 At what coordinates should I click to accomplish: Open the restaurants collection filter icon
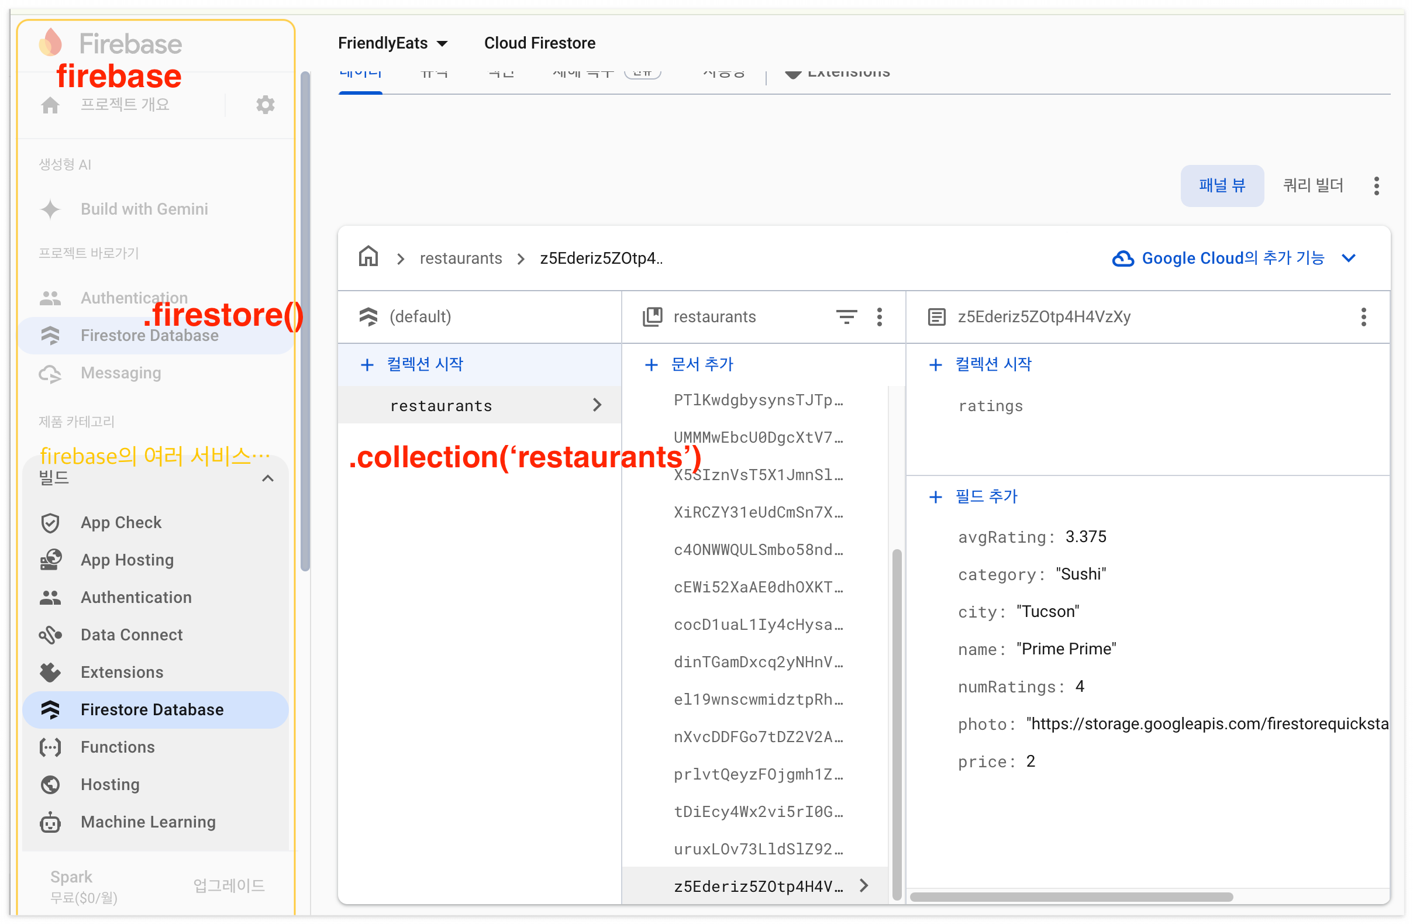pos(846,316)
